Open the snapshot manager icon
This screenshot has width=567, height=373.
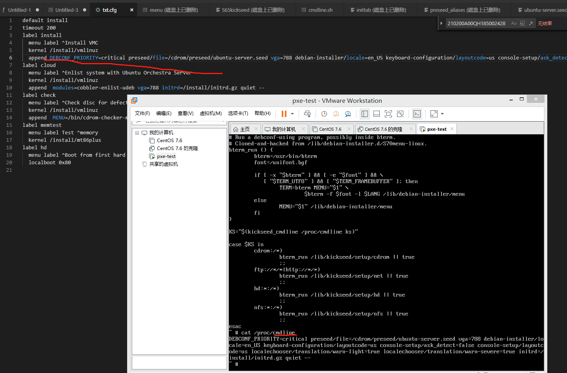(x=348, y=114)
